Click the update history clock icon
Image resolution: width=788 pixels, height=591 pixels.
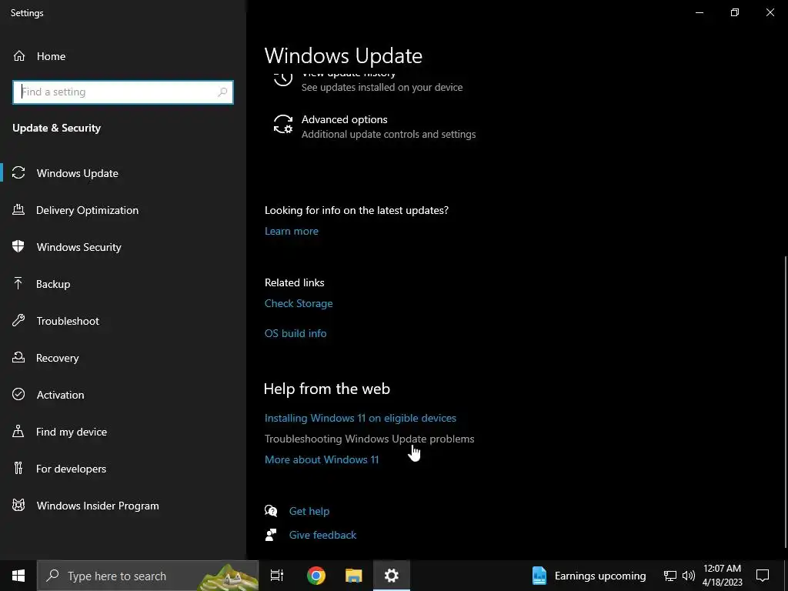[283, 78]
